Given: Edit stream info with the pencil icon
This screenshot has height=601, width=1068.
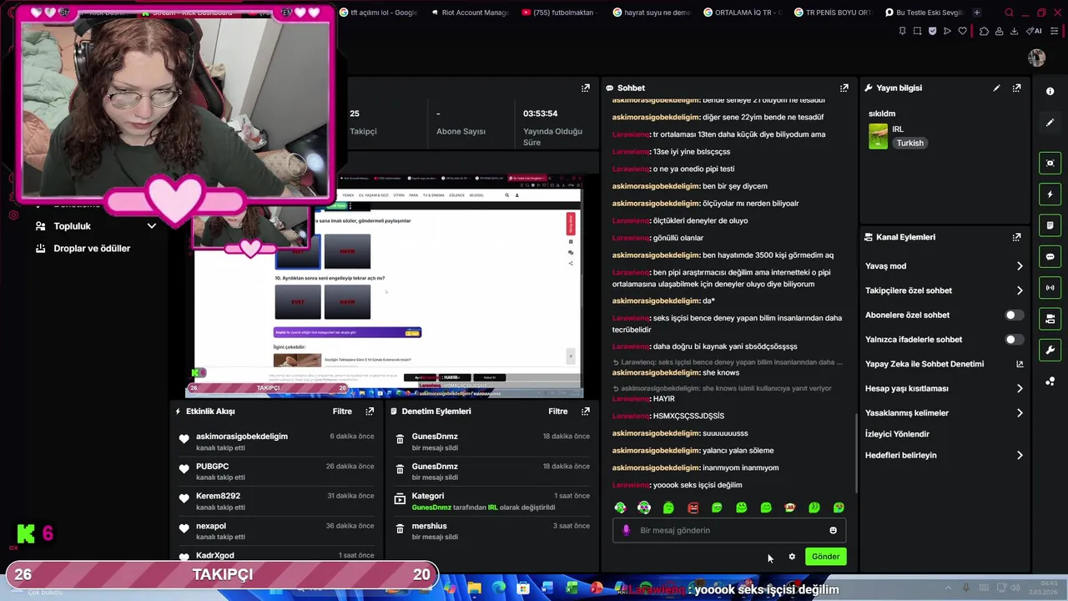Looking at the screenshot, I should pos(996,88).
